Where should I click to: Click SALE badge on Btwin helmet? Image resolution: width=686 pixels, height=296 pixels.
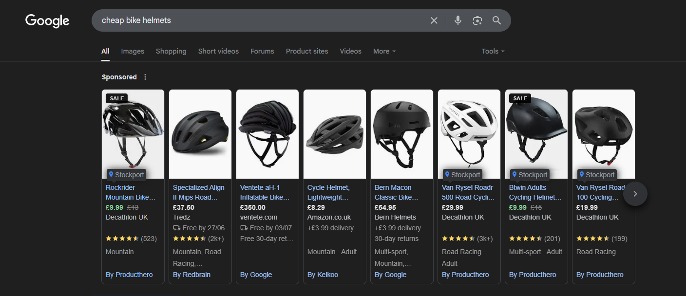coord(520,98)
